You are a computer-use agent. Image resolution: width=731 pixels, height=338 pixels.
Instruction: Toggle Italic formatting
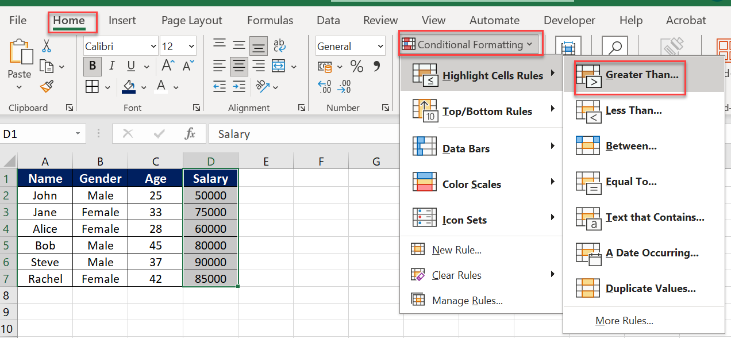click(x=112, y=66)
